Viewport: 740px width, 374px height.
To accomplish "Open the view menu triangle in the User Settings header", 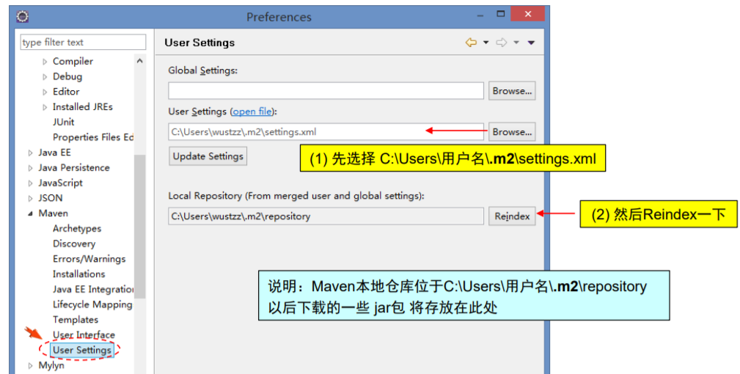I will [x=531, y=43].
